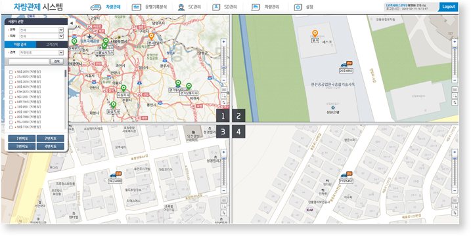Viewport: 471px width, 236px height.
Task: Expand the 검색 type dropdown
Action: coord(41,52)
